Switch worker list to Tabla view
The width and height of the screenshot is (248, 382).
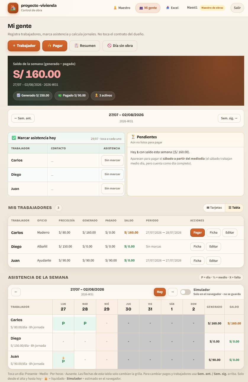point(234,208)
